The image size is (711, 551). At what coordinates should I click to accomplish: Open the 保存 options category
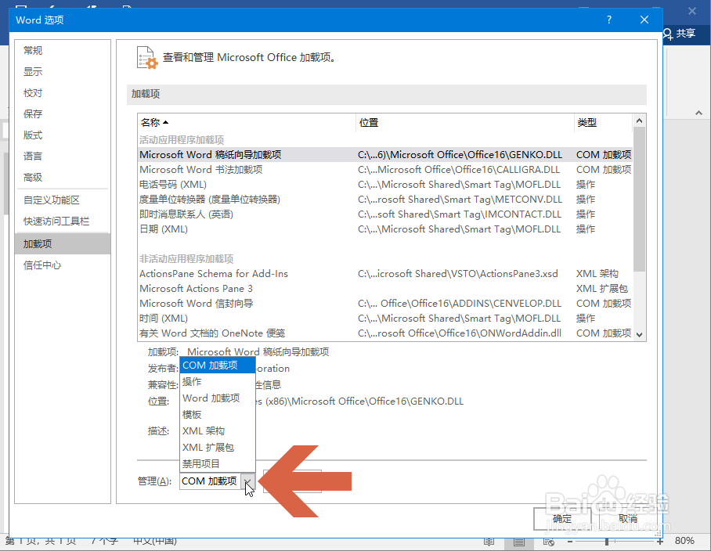(62, 113)
